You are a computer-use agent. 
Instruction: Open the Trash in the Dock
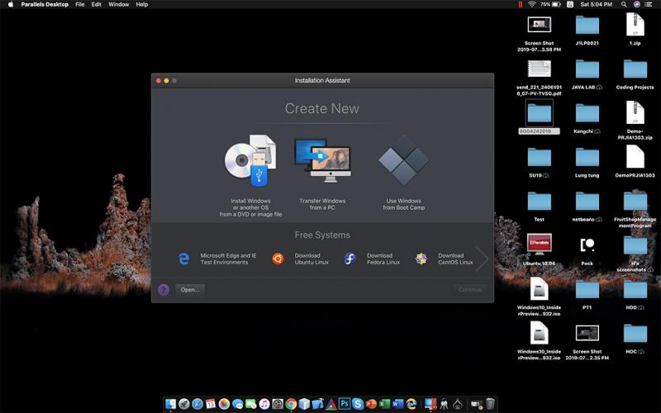click(490, 404)
